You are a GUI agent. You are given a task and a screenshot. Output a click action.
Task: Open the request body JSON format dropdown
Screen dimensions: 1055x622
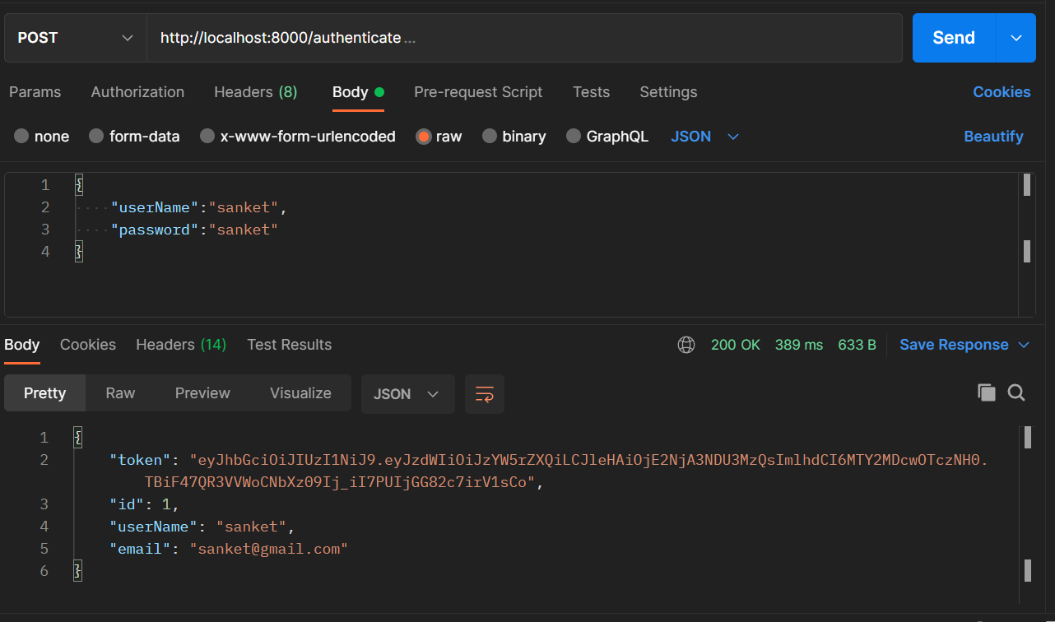705,137
